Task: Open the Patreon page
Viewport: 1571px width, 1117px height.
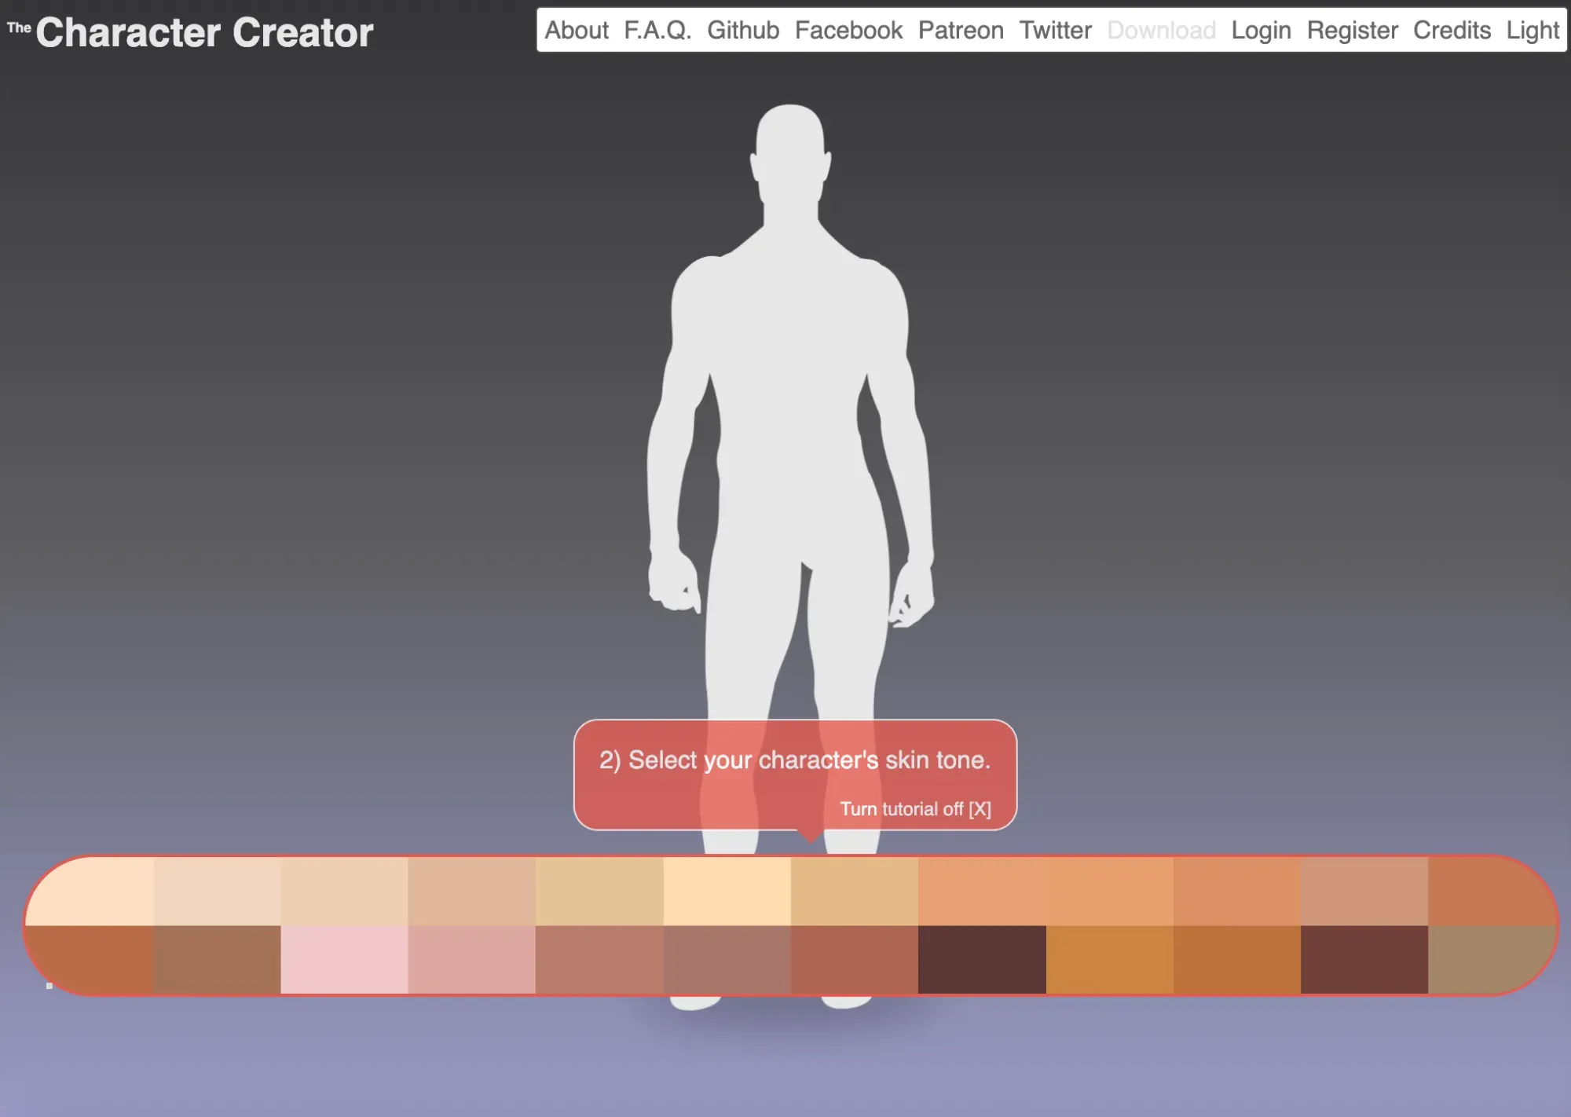Action: [x=961, y=30]
